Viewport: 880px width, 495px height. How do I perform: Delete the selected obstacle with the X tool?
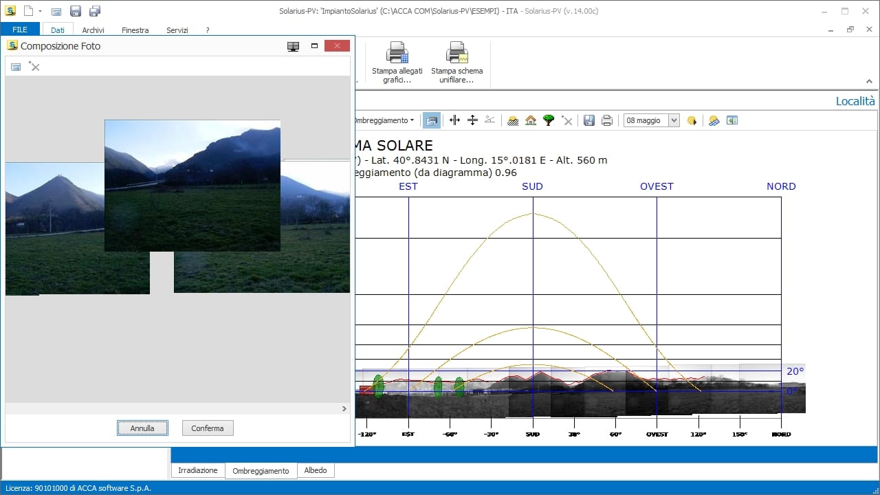click(x=566, y=120)
